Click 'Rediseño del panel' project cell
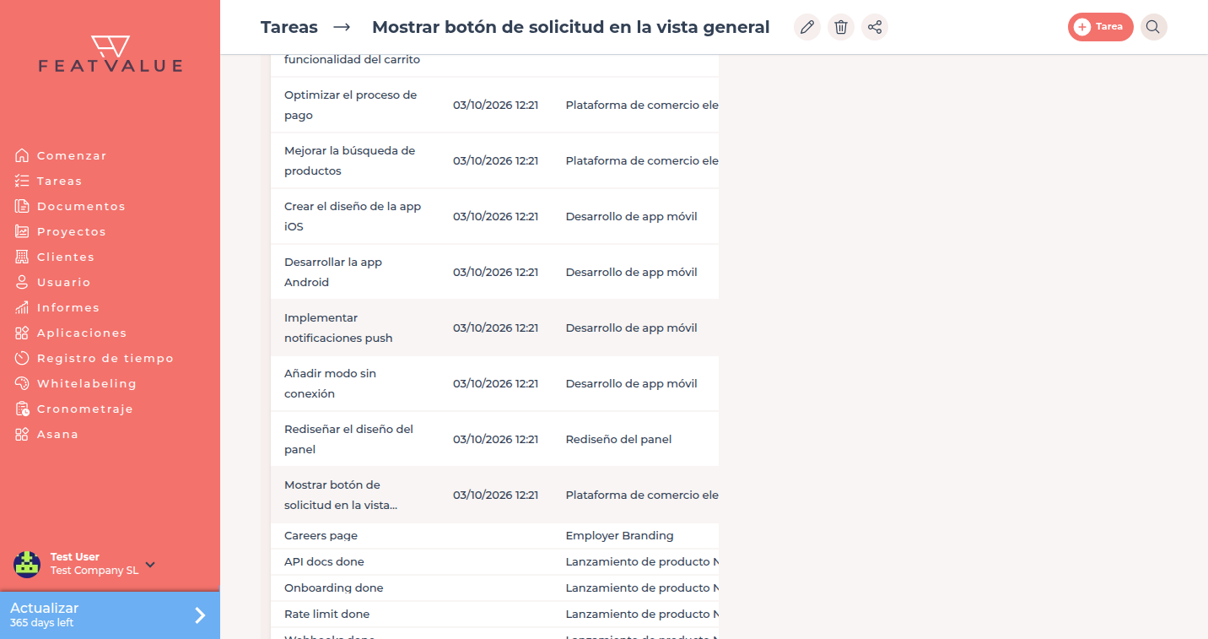1208x639 pixels. coord(618,439)
